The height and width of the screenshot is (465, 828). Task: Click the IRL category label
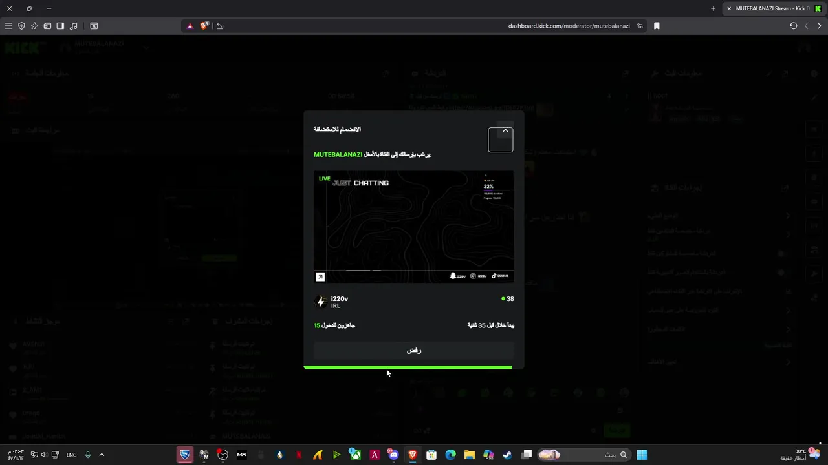(x=336, y=306)
